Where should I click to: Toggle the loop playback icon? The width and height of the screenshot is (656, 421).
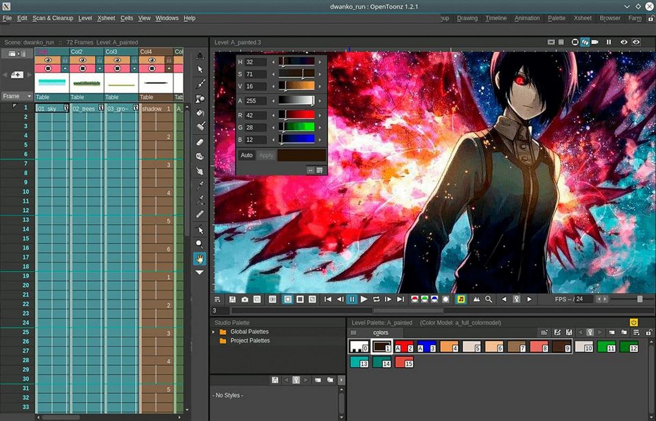pyautogui.click(x=376, y=299)
